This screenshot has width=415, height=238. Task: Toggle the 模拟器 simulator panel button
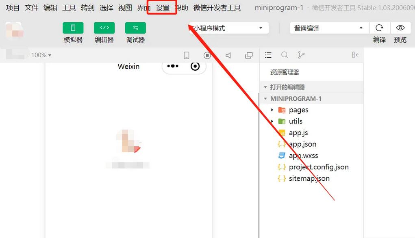73,28
